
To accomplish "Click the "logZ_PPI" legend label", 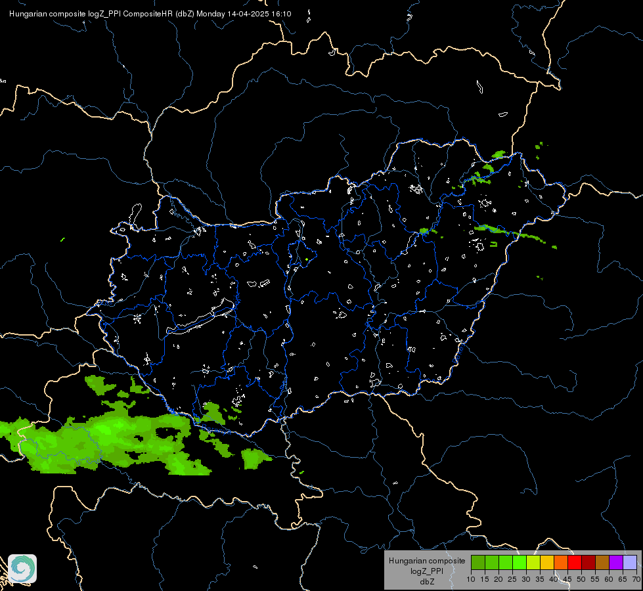I will [427, 571].
